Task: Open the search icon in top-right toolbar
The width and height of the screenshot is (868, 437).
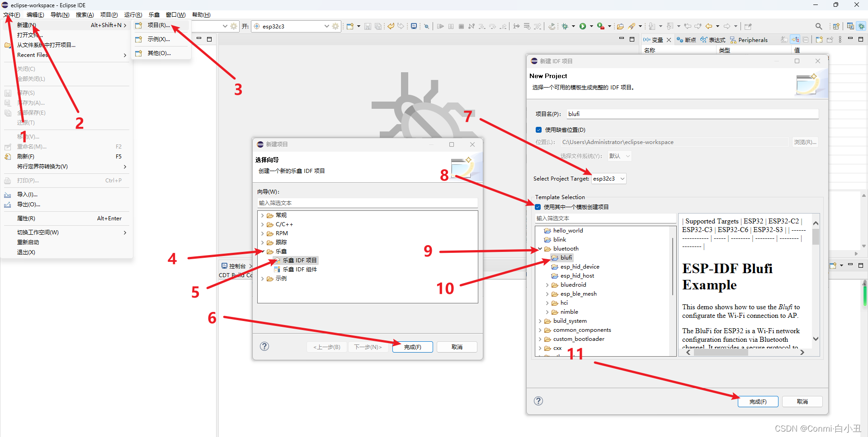Action: [x=818, y=26]
